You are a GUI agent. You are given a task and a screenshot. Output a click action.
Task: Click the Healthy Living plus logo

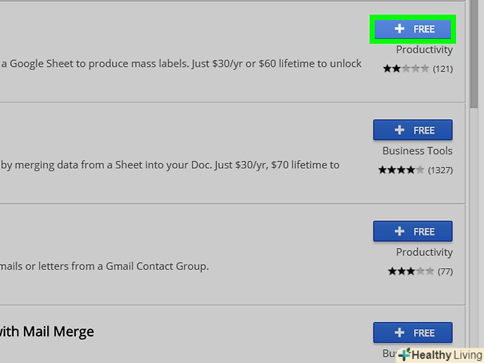(405, 355)
